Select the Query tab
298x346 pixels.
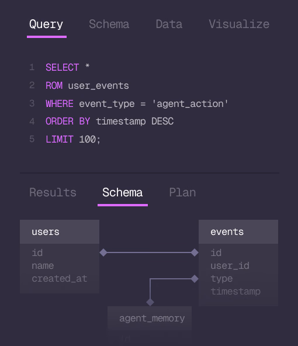point(46,25)
